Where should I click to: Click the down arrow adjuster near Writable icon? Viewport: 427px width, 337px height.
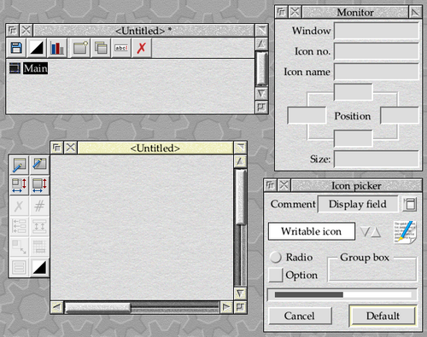(x=365, y=232)
